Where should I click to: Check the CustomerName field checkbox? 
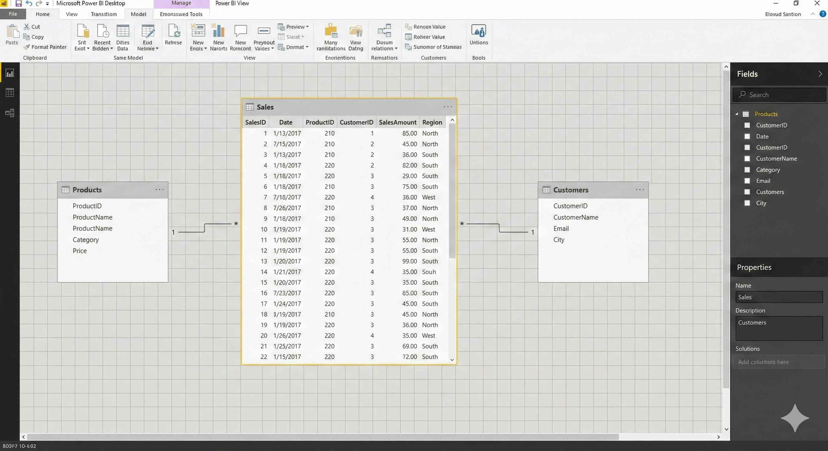click(747, 158)
